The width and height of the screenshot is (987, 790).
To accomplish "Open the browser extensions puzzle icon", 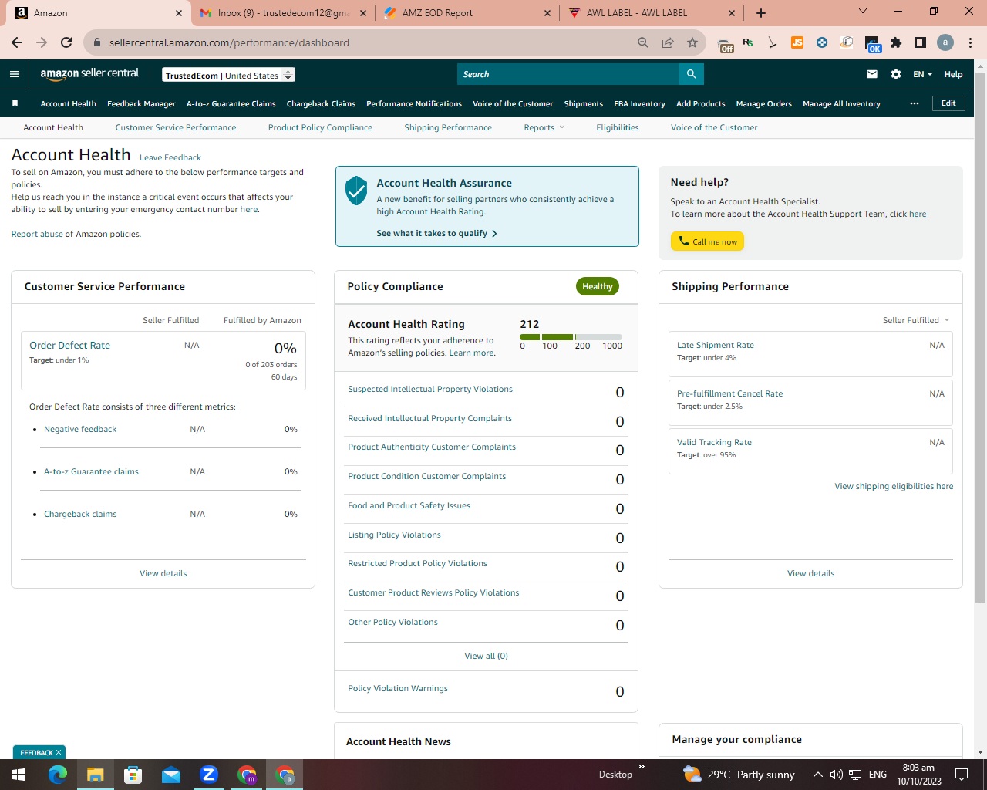I will 896,42.
